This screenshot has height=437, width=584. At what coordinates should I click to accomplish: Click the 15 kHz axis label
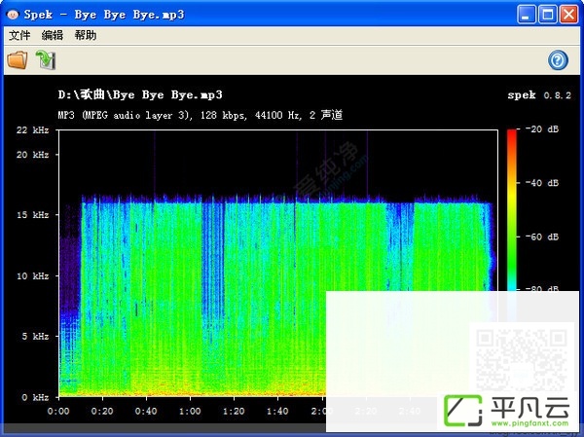32,215
